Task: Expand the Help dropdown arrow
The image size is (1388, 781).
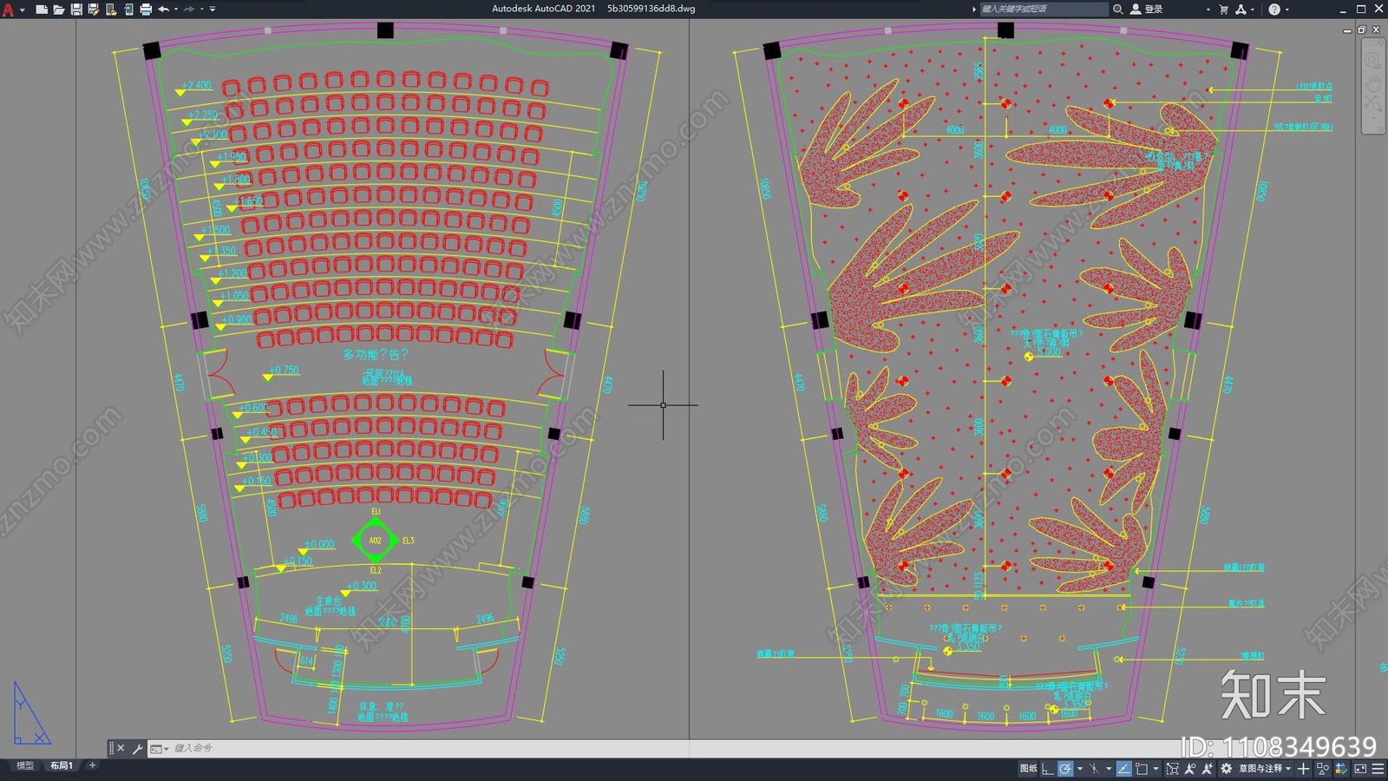Action: point(1287,9)
